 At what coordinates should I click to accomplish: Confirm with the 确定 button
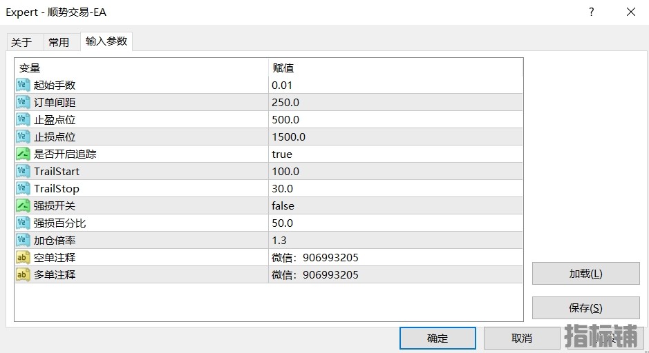point(438,338)
